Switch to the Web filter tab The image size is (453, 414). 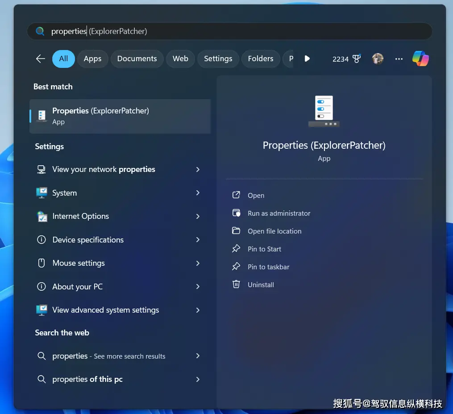(181, 59)
